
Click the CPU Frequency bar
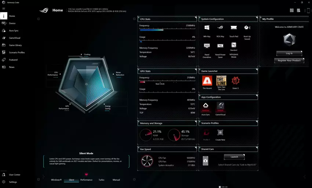(x=167, y=30)
